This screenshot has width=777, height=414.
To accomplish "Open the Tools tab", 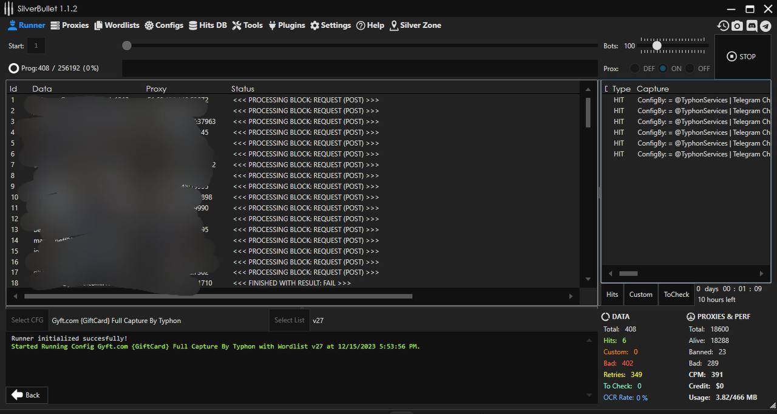I will click(x=247, y=25).
